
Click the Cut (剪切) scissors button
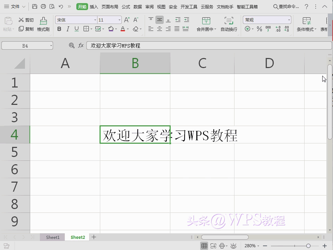click(26, 20)
